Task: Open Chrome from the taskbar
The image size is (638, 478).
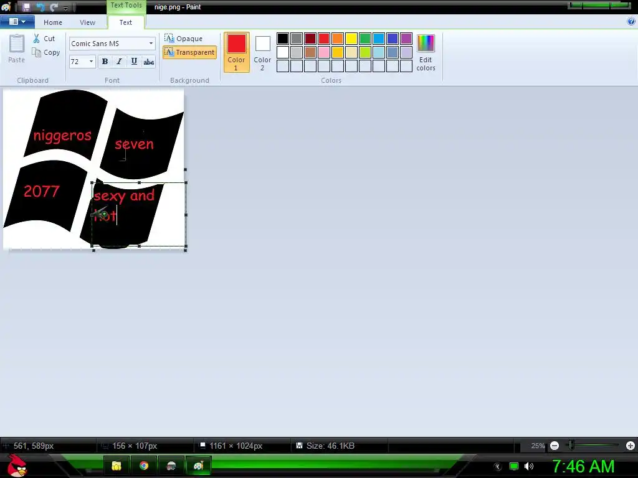Action: click(x=144, y=466)
